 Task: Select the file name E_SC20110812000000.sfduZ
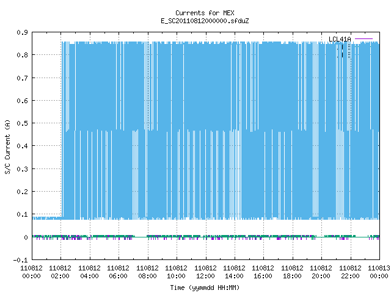(x=205, y=21)
